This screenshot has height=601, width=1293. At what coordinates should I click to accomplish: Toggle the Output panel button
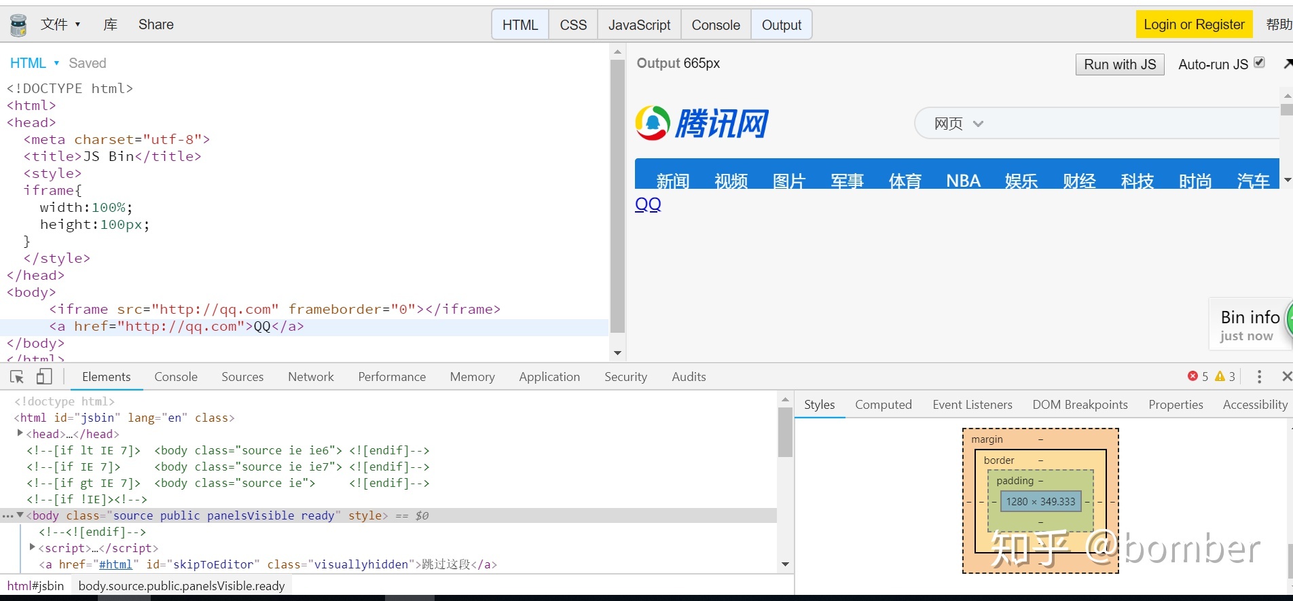(782, 25)
